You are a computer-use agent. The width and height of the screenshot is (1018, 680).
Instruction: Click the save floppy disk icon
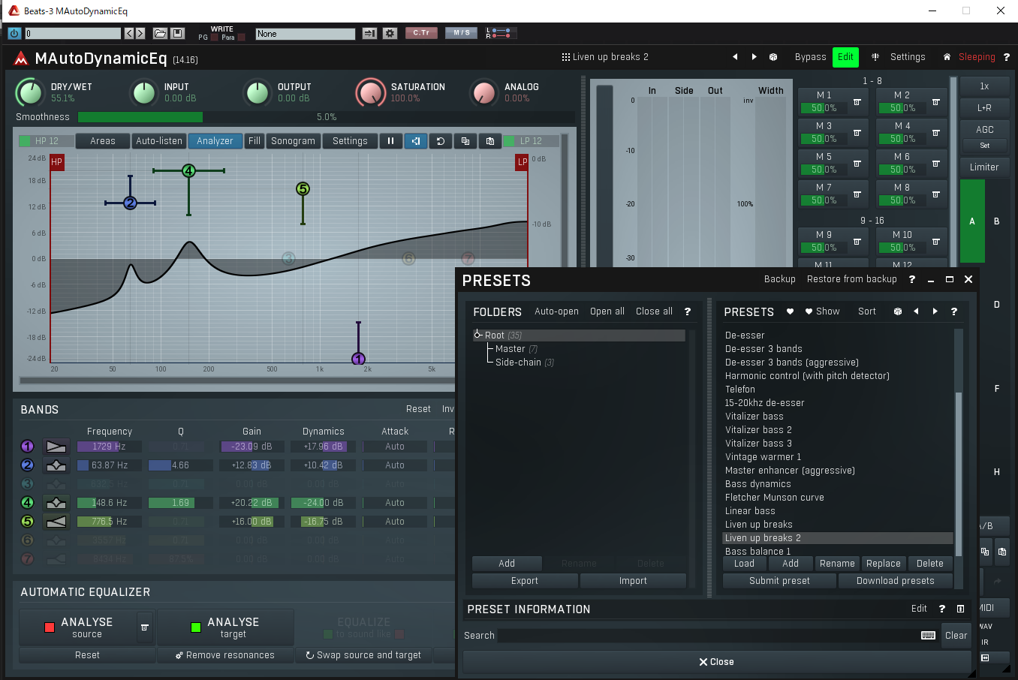(178, 34)
